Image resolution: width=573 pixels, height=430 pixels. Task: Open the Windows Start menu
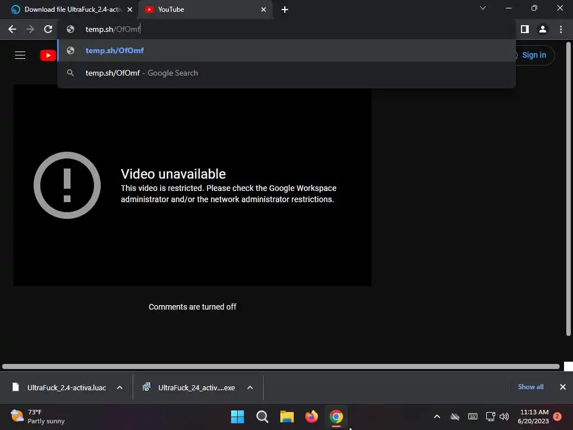coord(237,417)
